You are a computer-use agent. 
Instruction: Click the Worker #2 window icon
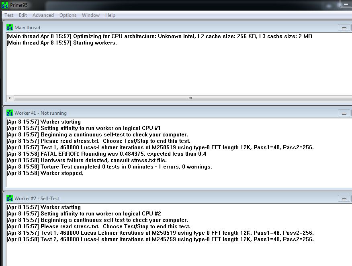[x=9, y=198]
